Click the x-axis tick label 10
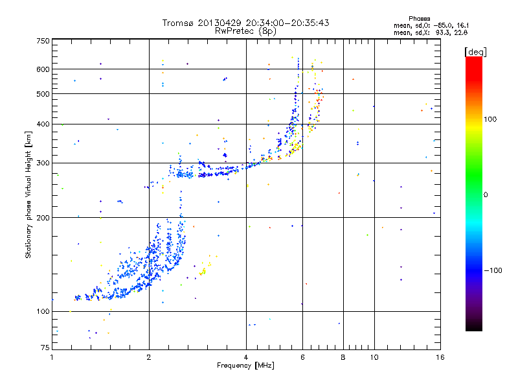The image size is (518, 389). pos(374,357)
